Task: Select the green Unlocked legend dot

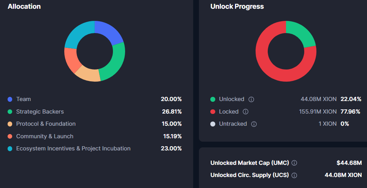Action: click(x=213, y=99)
